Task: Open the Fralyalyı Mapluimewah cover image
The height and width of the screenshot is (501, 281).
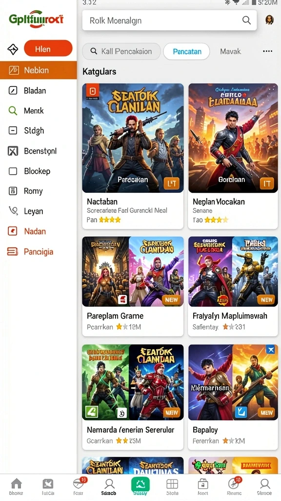Action: [233, 272]
